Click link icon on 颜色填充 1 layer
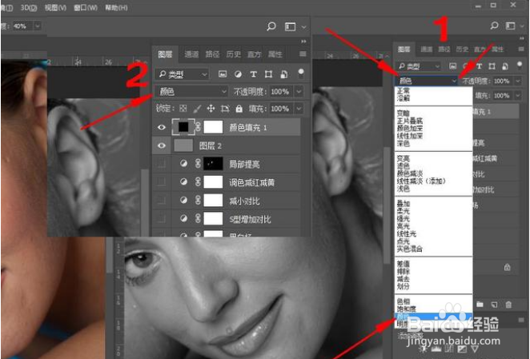This screenshot has height=359, width=530. pyautogui.click(x=198, y=127)
